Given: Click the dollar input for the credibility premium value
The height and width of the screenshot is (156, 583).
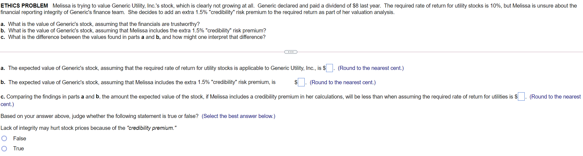Looking at the screenshot, I should click(301, 82).
